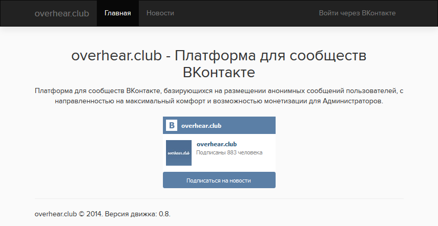
Task: Click the platform description paragraph text
Action: coord(219,96)
